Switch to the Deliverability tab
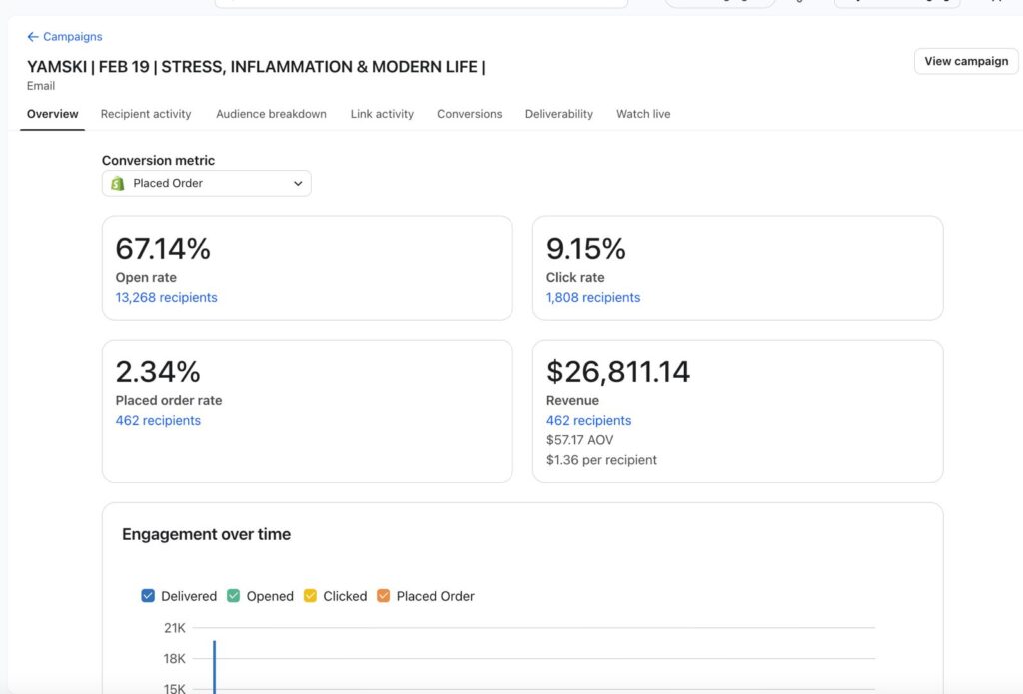The height and width of the screenshot is (694, 1023). coord(558,114)
